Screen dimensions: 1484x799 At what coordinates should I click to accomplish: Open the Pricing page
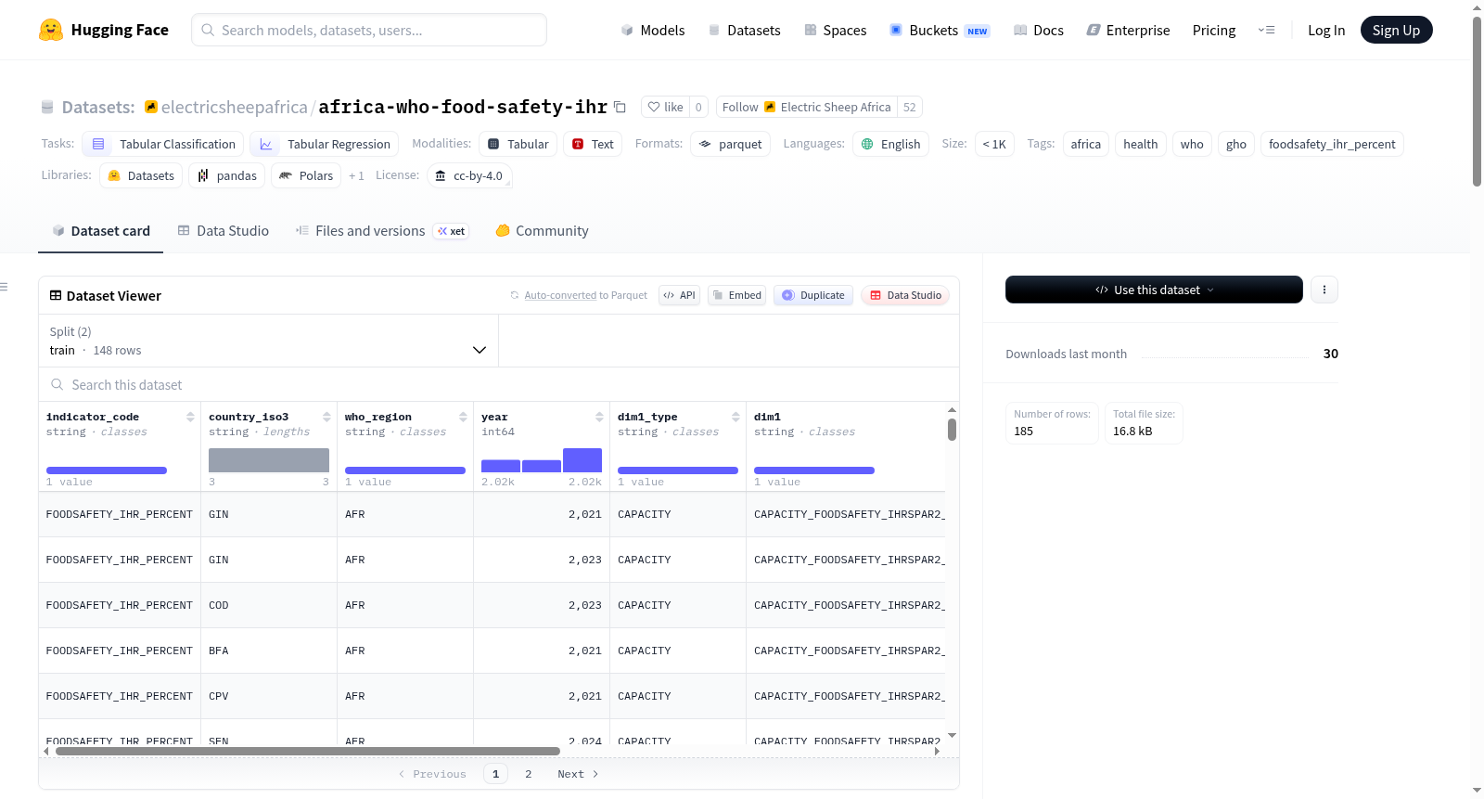[x=1214, y=30]
